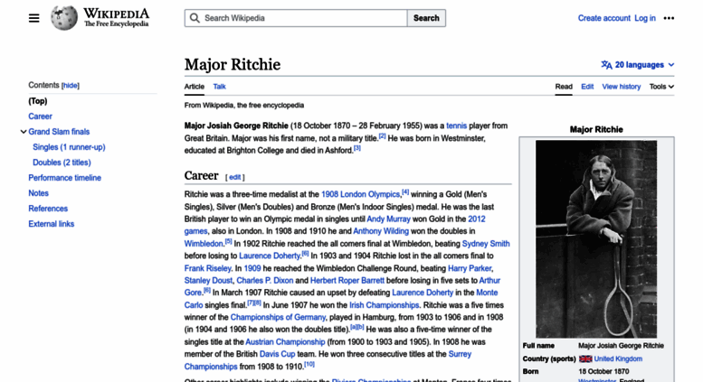Open the Frank Riseley link

point(207,268)
